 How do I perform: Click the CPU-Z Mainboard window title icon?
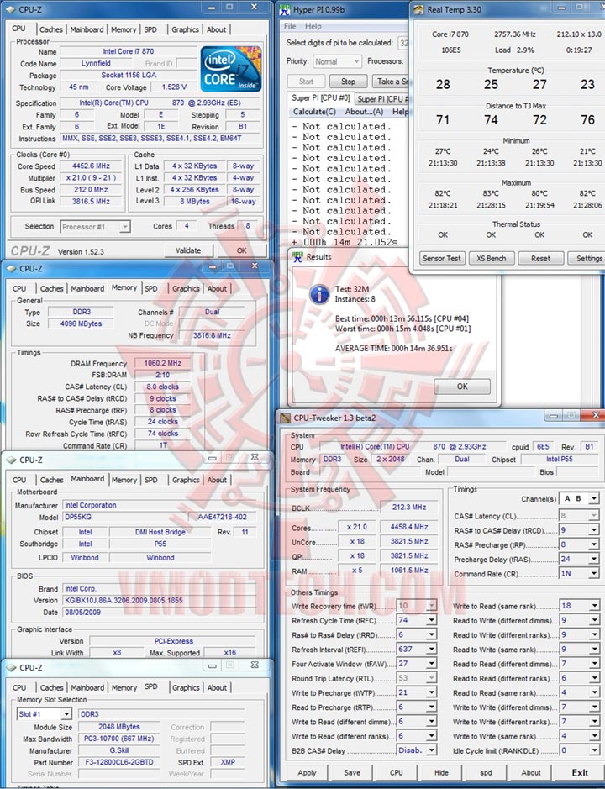11,460
